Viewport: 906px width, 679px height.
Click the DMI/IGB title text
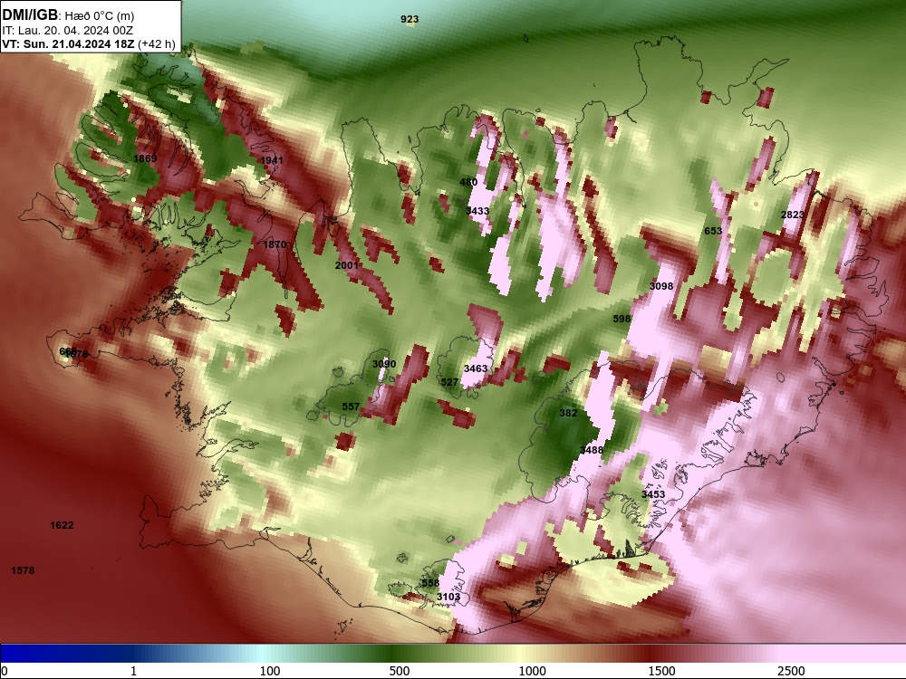(30, 15)
